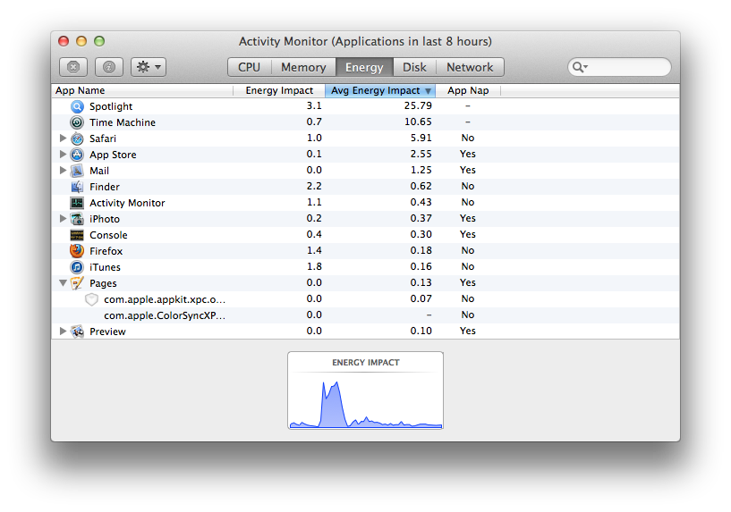
Task: Sort by App Name column header
Action: (142, 90)
